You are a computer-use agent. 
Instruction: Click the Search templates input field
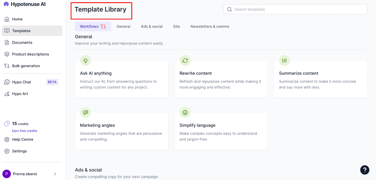point(295,9)
